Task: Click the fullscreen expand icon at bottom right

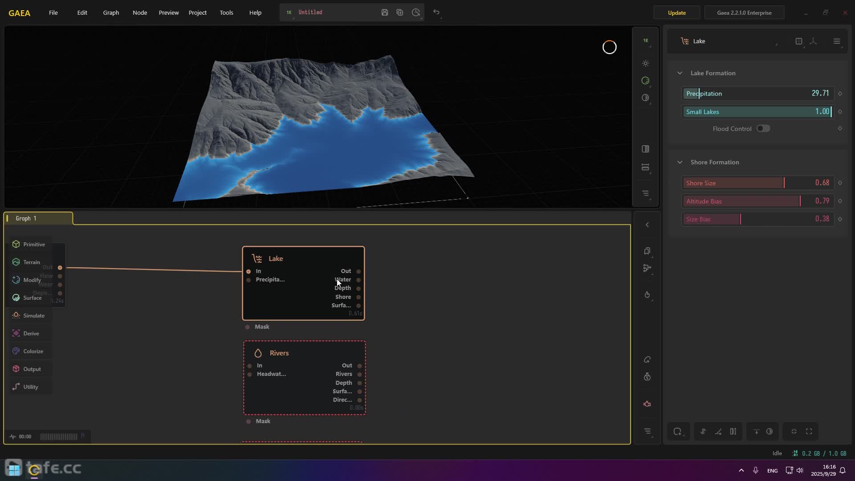Action: 809,431
